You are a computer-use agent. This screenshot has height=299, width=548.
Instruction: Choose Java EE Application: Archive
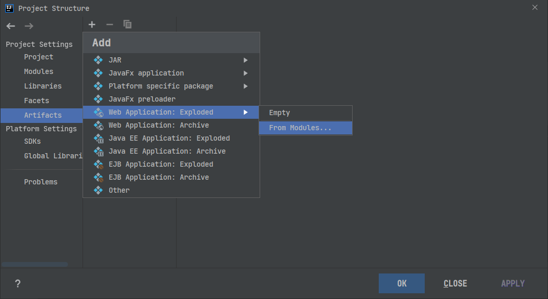click(171, 151)
